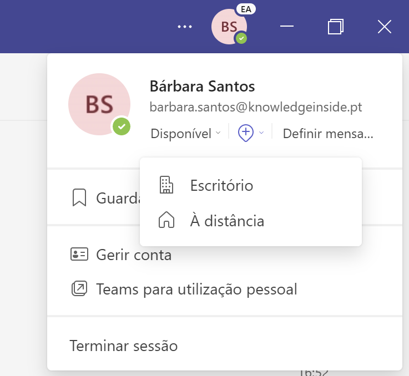Open Gerir conta
The height and width of the screenshot is (376, 409).
point(134,255)
